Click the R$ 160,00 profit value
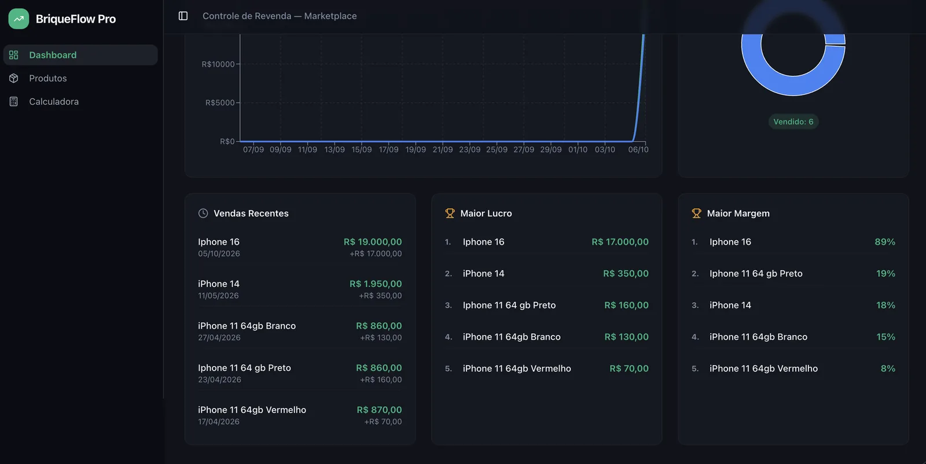 click(x=626, y=305)
